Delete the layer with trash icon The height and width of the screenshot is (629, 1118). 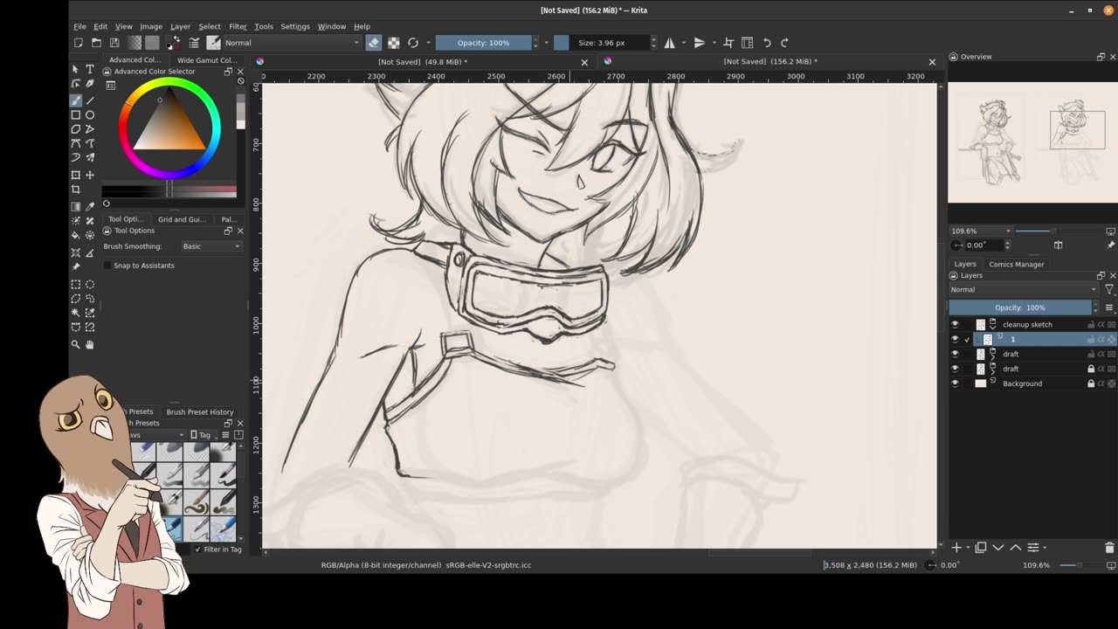coord(1109,548)
